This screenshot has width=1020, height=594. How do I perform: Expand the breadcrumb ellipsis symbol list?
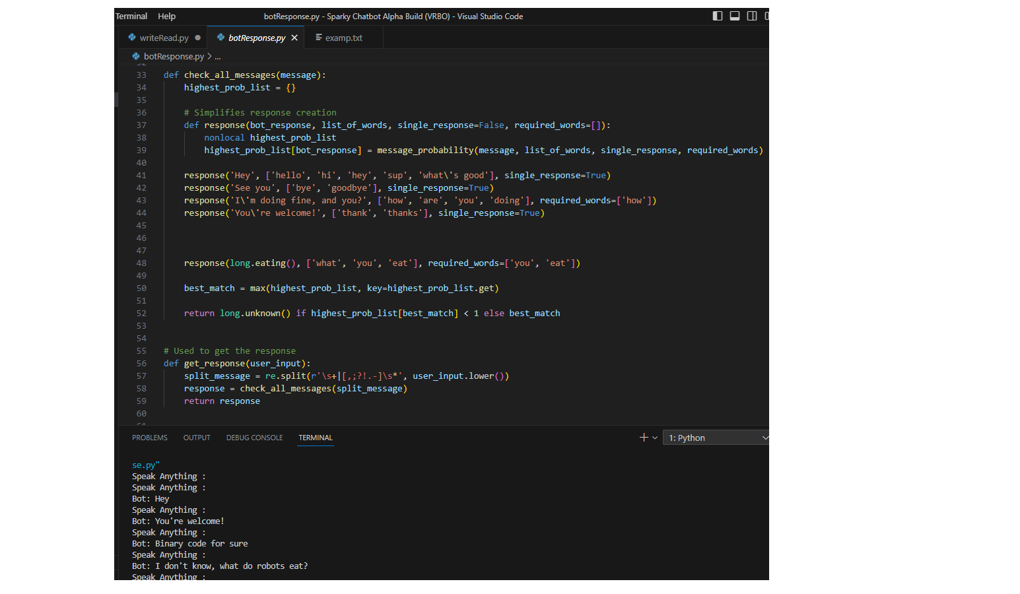pos(218,57)
